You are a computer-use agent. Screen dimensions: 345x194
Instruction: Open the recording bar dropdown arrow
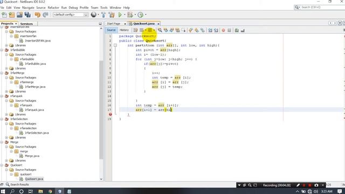pyautogui.click(x=239, y=185)
